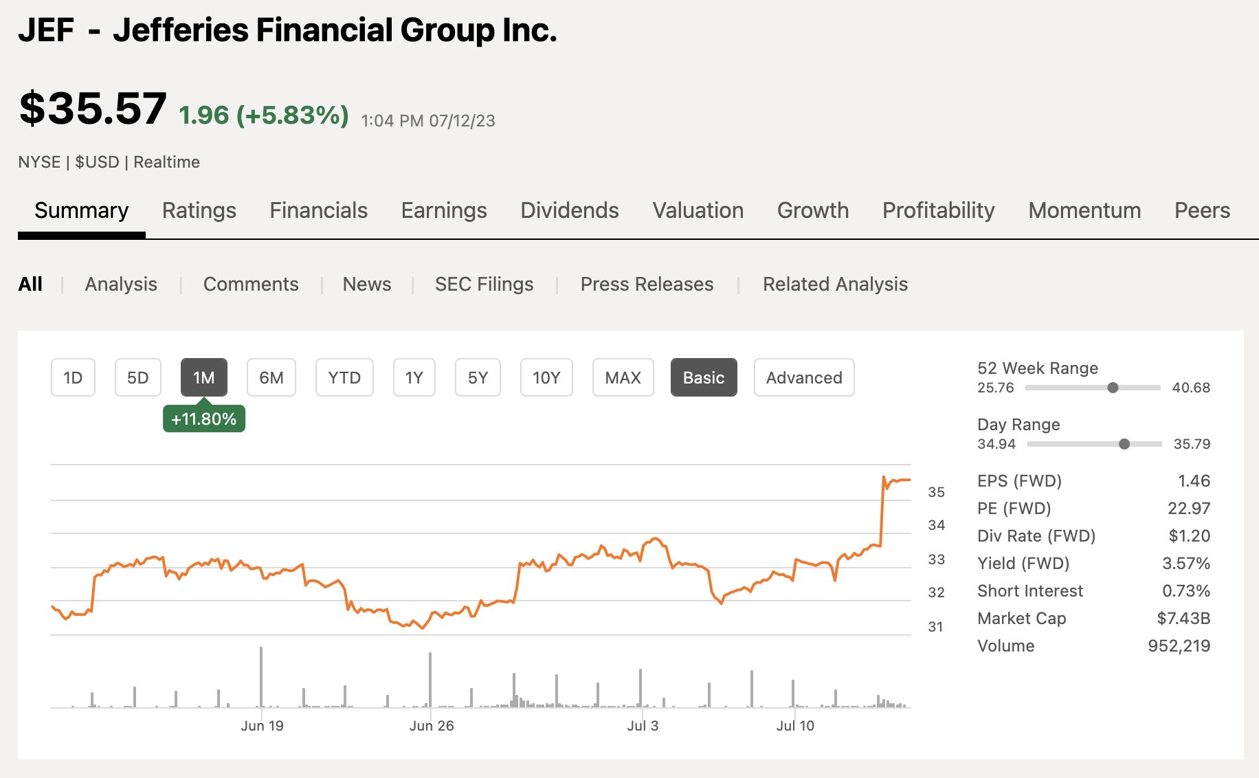Open the Peers tab
This screenshot has height=778, width=1259.
point(1201,210)
